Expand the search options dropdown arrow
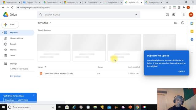The width and height of the screenshot is (196, 110). click(x=136, y=15)
